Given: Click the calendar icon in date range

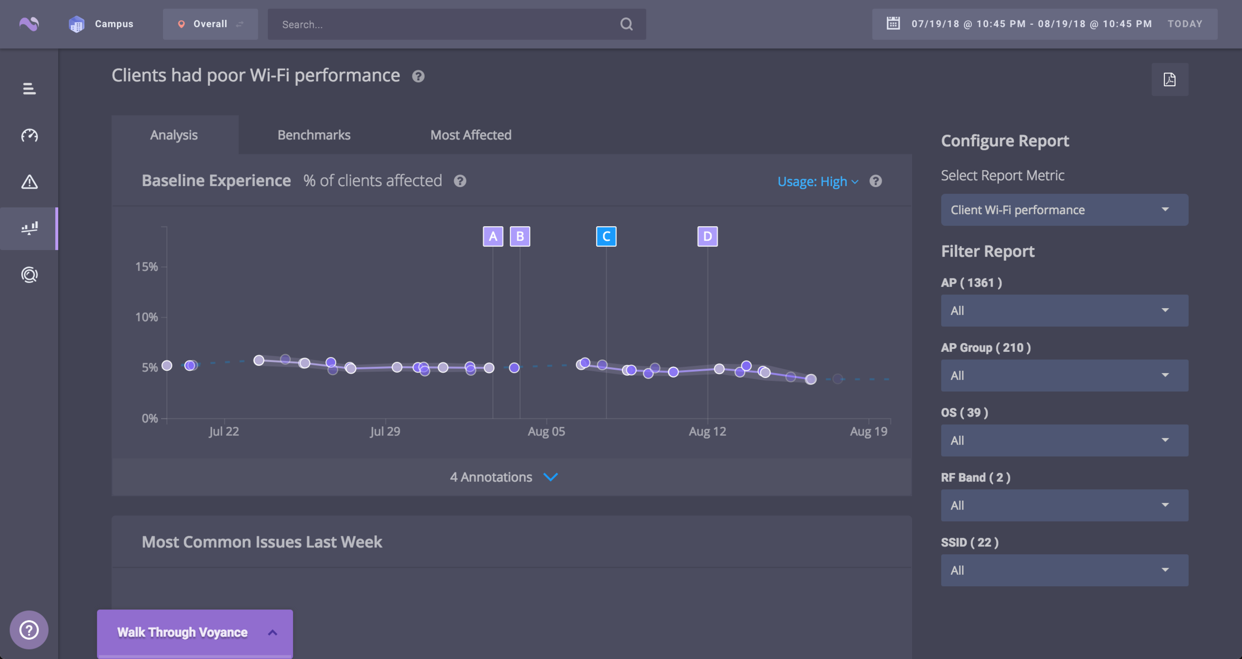Looking at the screenshot, I should point(893,23).
